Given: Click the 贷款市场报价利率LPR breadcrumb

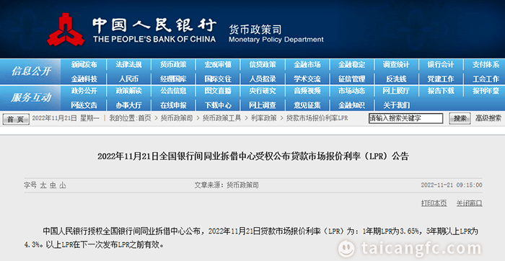Looking at the screenshot, I should (x=317, y=118).
